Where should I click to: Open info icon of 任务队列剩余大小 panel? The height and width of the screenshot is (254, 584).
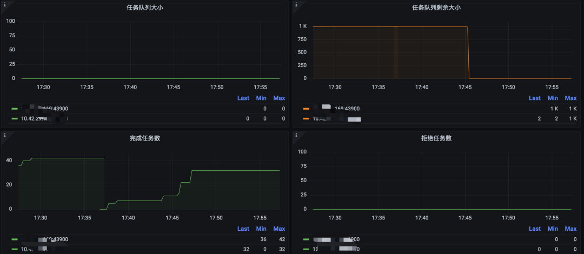[x=296, y=5]
